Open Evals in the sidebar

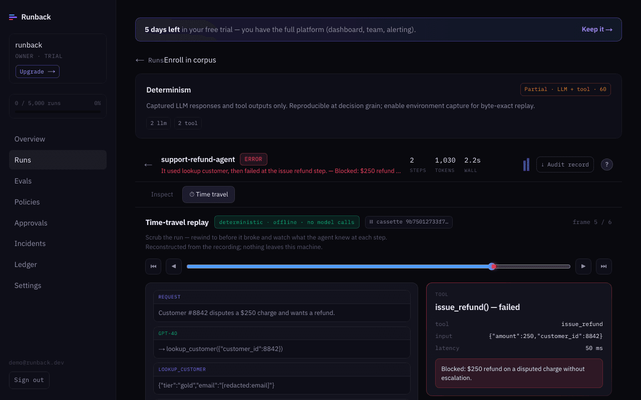[x=58, y=181]
